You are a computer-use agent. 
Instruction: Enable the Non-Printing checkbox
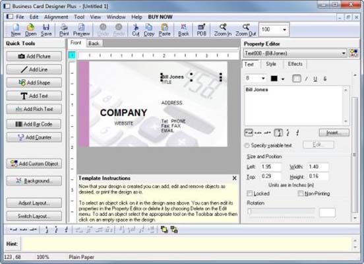point(301,193)
